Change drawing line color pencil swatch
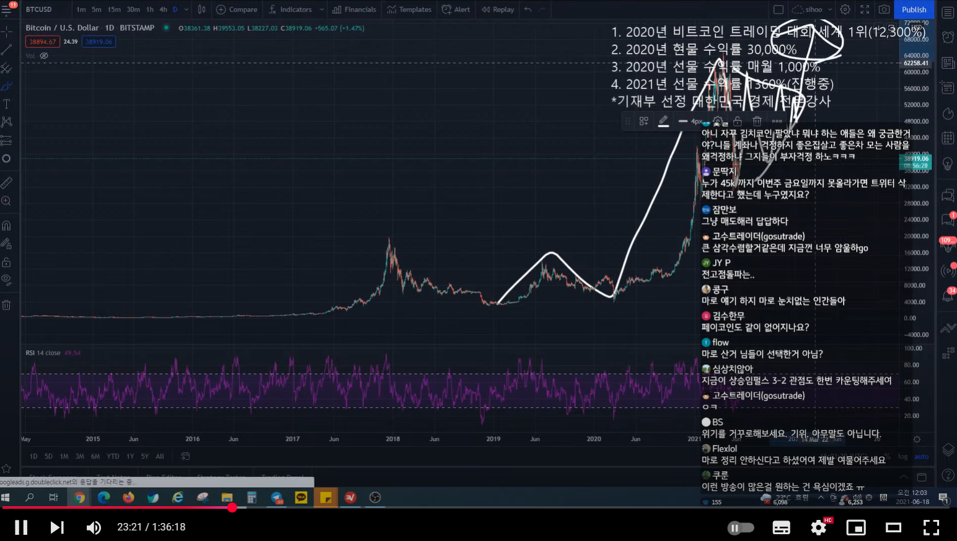The width and height of the screenshot is (957, 541). pos(663,121)
